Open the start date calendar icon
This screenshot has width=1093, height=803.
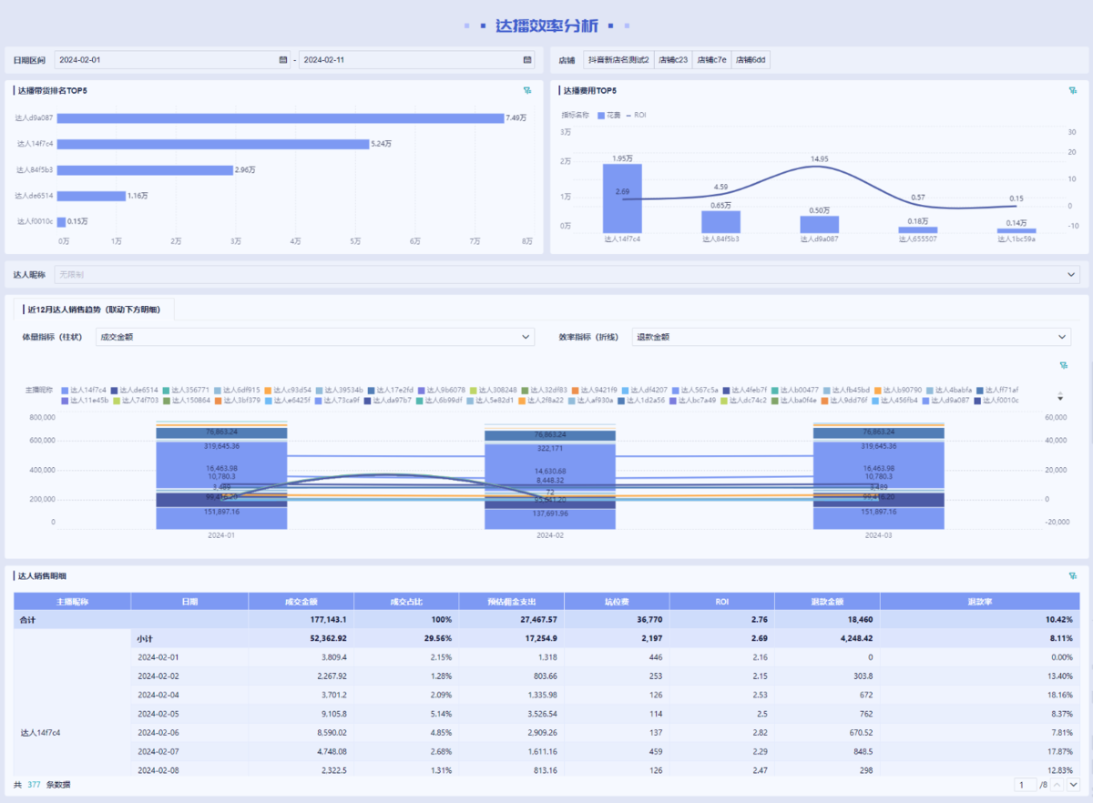(x=283, y=60)
